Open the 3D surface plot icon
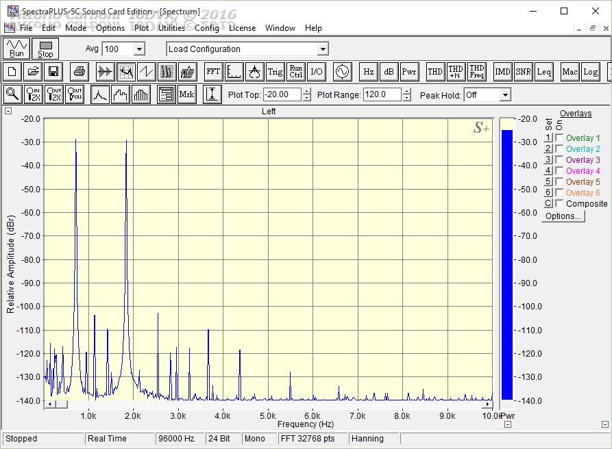 point(188,72)
